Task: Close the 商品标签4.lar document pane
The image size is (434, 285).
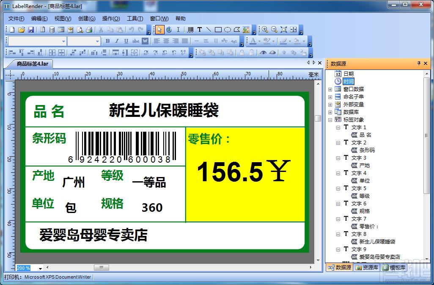Action: click(x=320, y=63)
